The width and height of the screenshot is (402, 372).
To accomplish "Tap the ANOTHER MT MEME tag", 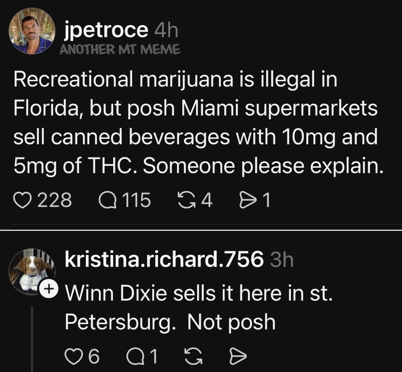I will (120, 49).
